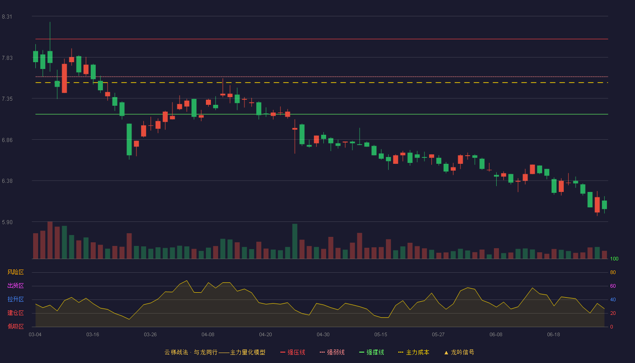
Task: Click the 8.31 price axis label
Action: click(x=7, y=17)
